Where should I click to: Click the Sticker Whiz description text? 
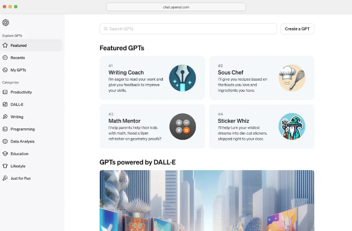[x=243, y=134]
